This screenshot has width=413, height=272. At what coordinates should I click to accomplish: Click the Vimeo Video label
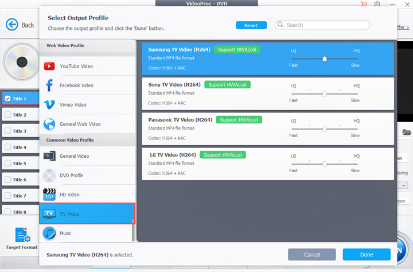[73, 104]
